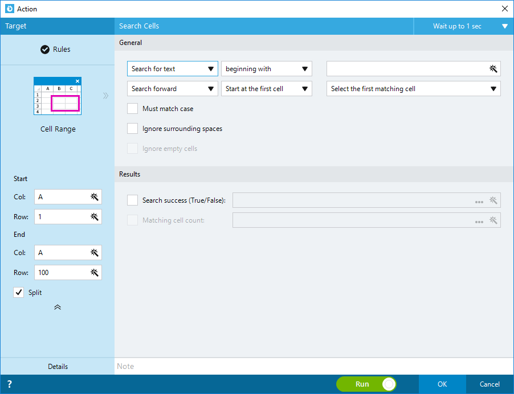Select the Rules item
Viewport: 514px width, 394px height.
pos(55,50)
